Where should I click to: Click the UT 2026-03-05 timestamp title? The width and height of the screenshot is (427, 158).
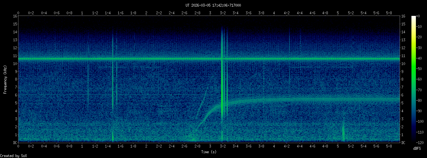click(213, 5)
